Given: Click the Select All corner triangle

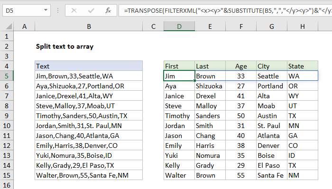Looking at the screenshot, I should pos(7,27).
